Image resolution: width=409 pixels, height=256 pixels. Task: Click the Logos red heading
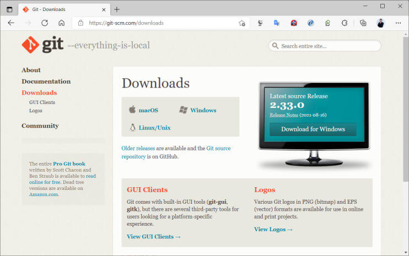click(x=265, y=190)
